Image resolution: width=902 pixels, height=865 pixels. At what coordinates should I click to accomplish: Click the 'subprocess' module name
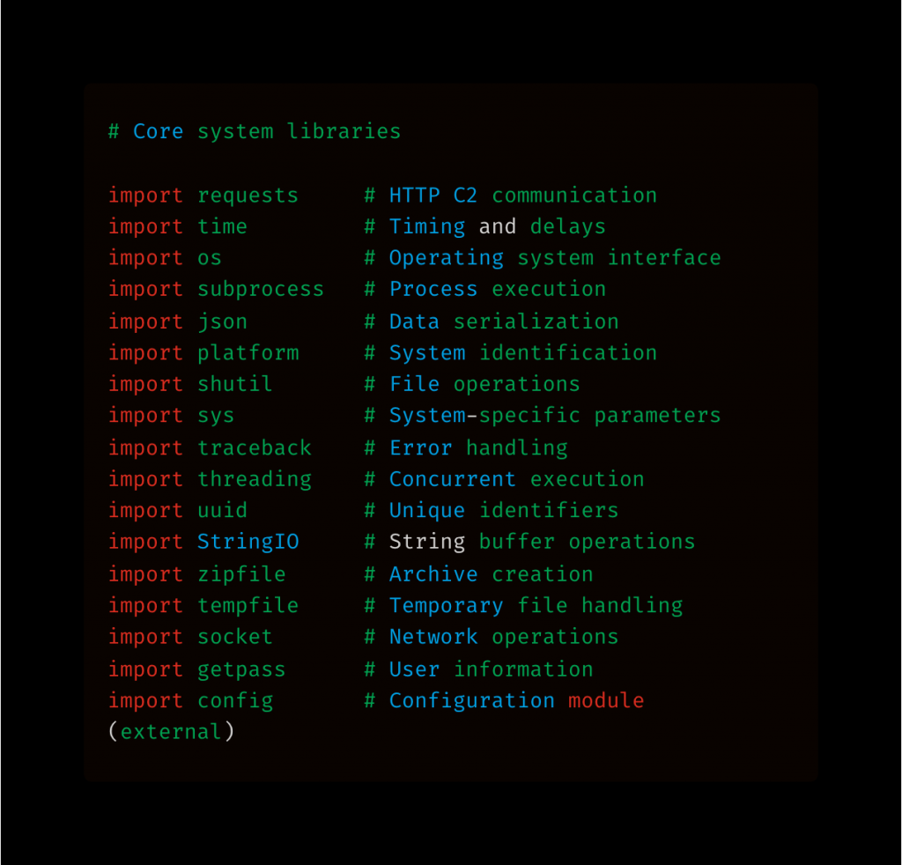261,290
